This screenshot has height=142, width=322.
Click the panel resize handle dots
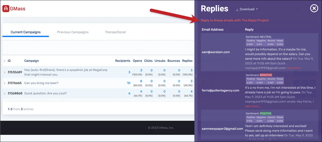(x=196, y=76)
